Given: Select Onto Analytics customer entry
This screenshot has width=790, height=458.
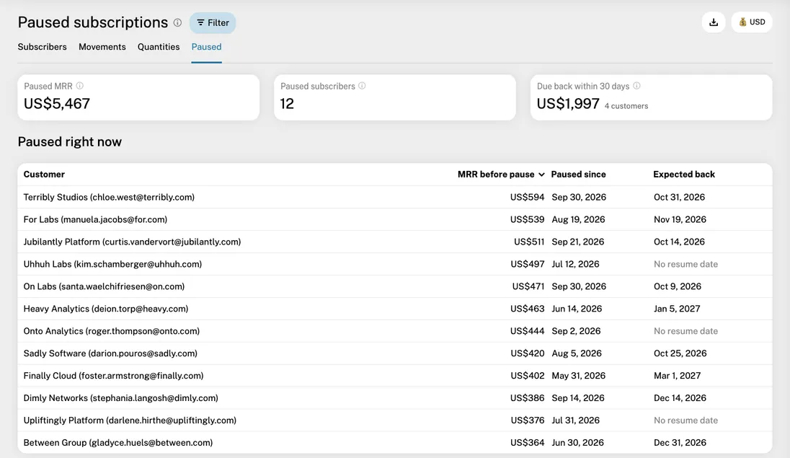Looking at the screenshot, I should [x=395, y=331].
